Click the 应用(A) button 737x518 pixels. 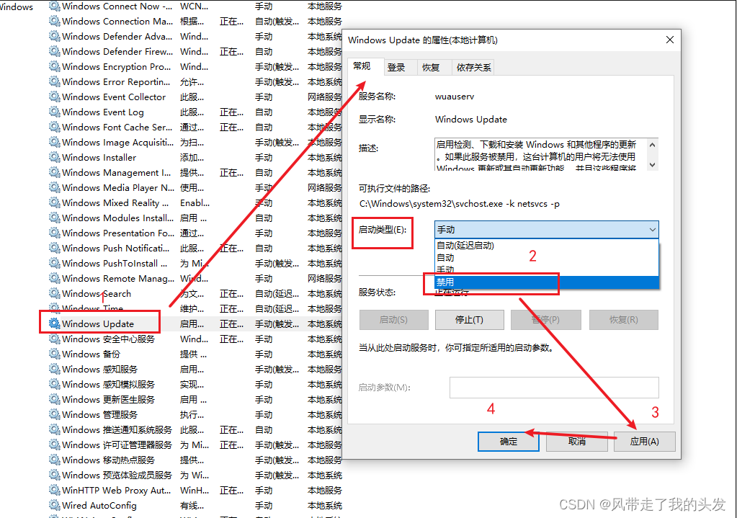644,442
